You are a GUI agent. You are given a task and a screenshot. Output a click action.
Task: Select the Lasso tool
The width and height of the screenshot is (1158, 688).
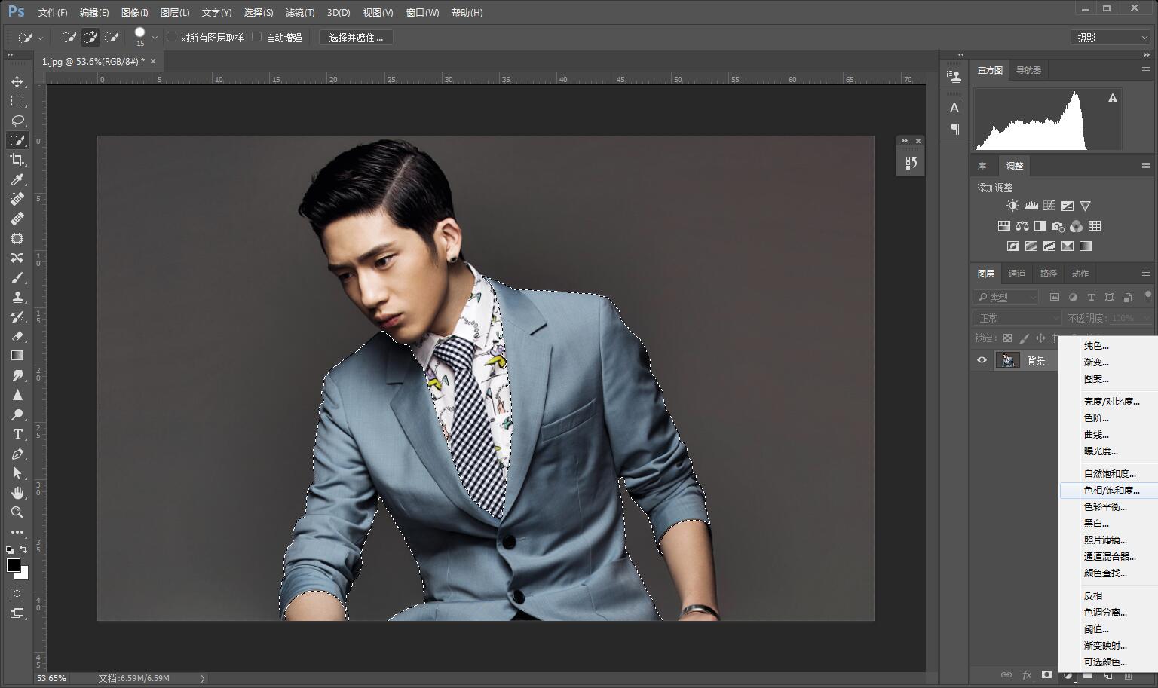click(x=17, y=121)
